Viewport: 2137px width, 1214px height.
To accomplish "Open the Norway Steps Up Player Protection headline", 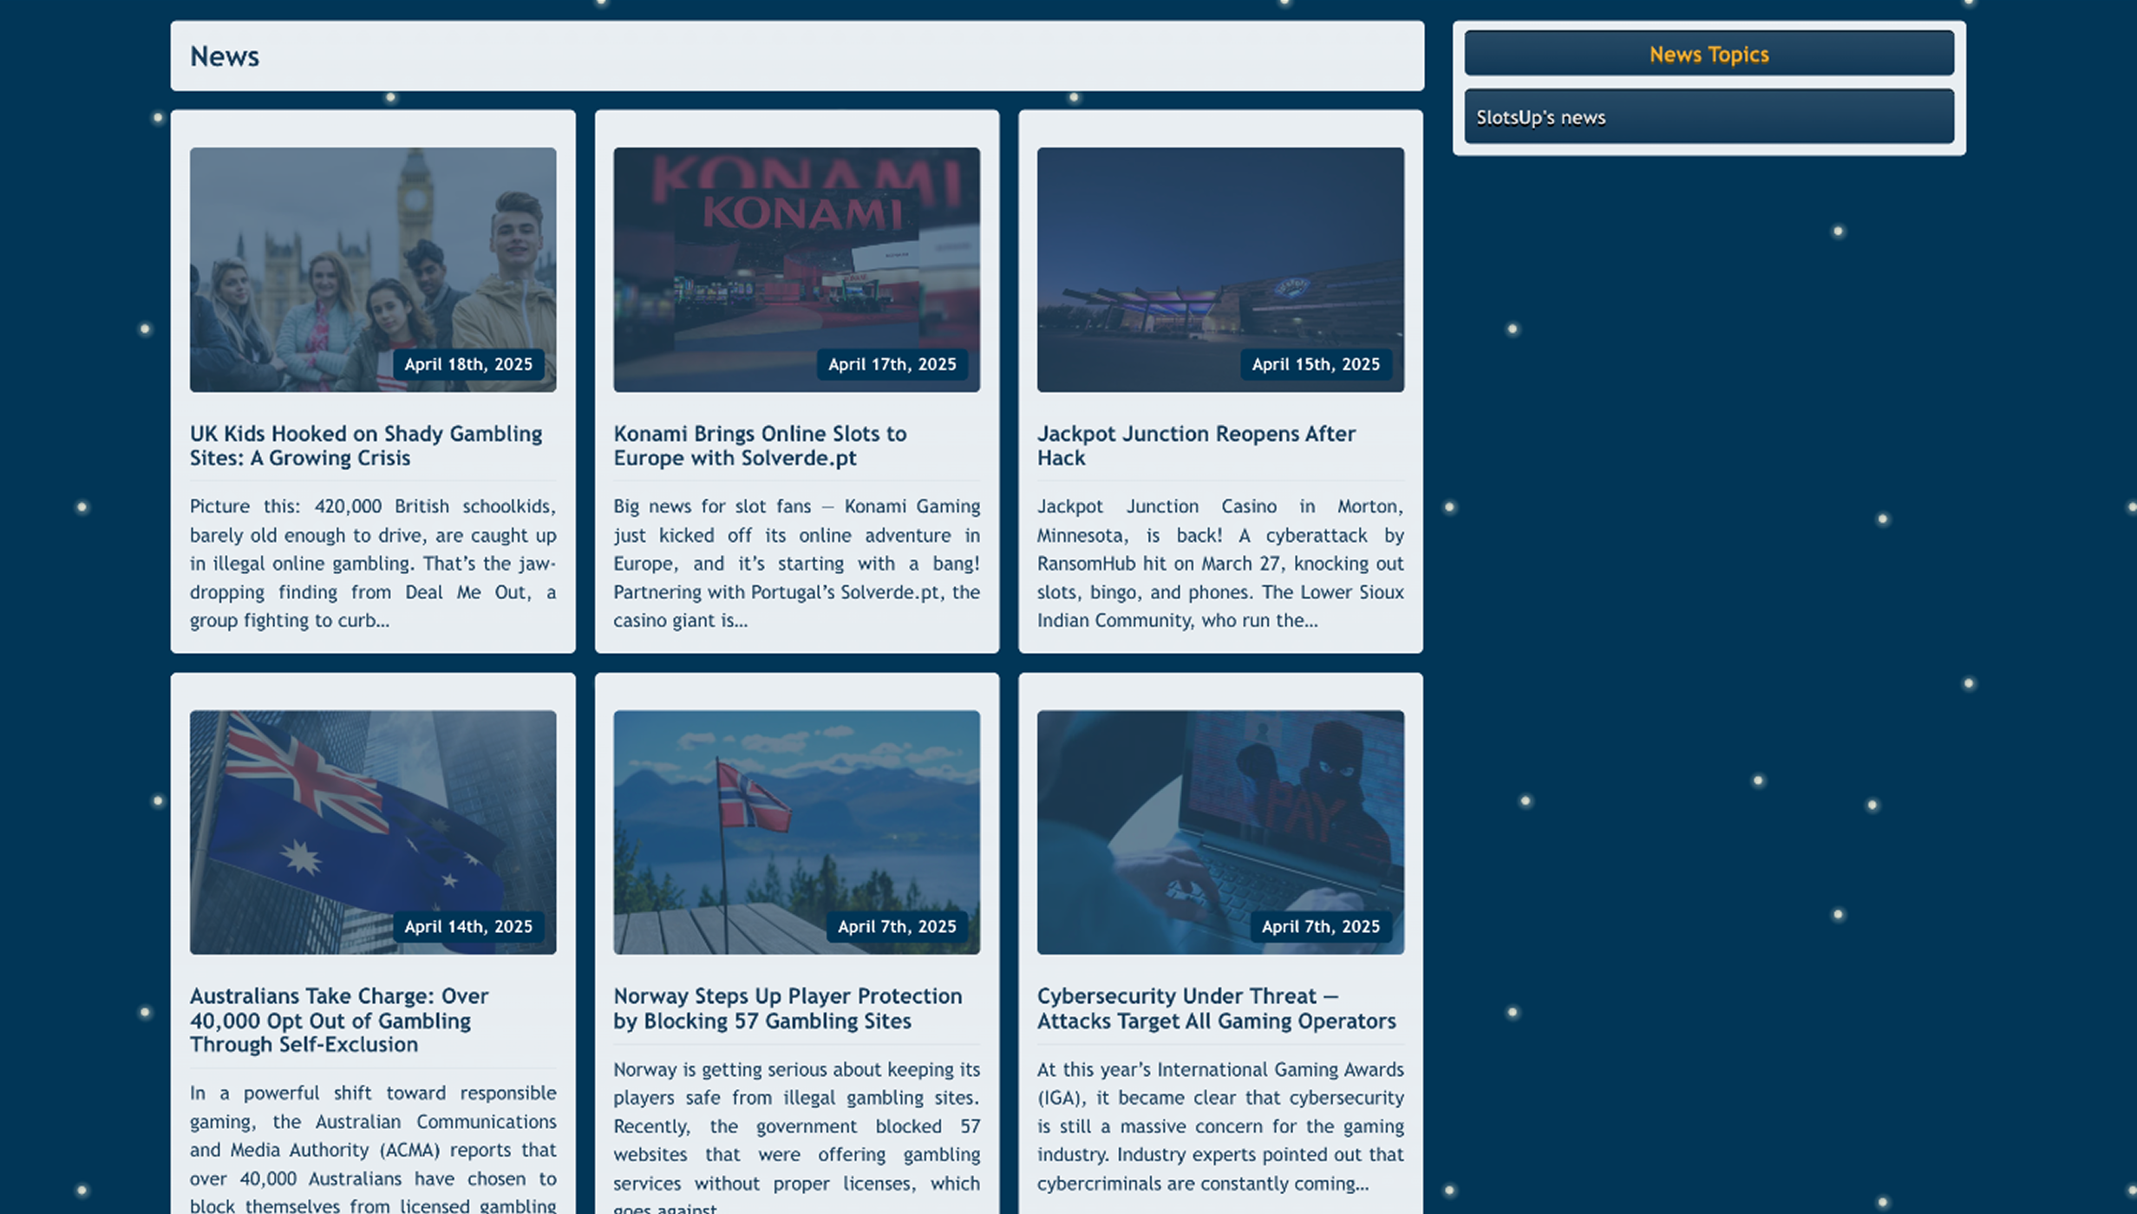I will [x=787, y=1008].
